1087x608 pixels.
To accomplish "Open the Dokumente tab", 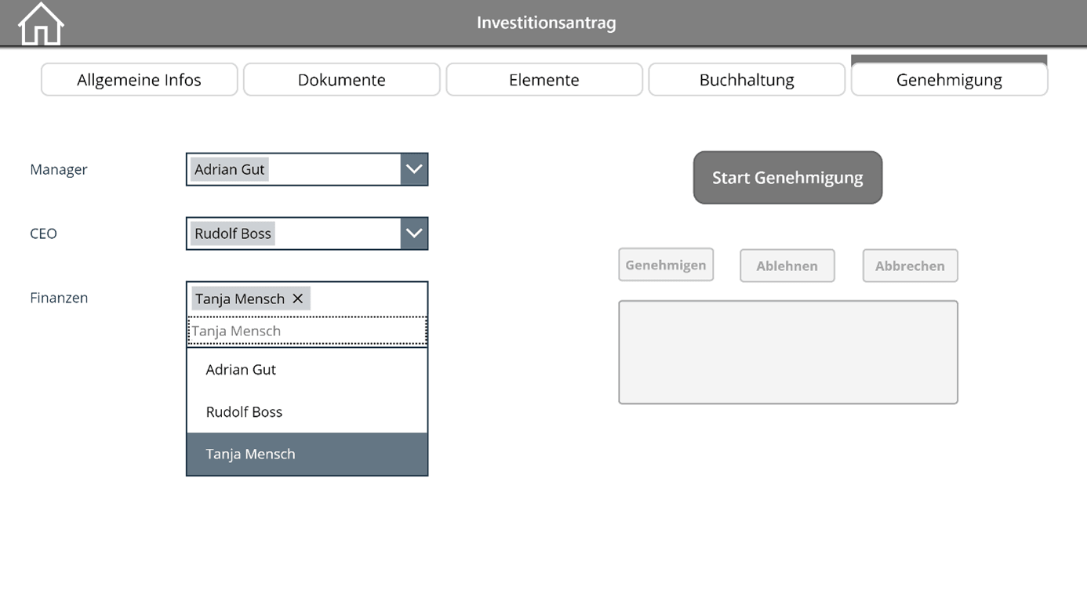I will coord(342,80).
